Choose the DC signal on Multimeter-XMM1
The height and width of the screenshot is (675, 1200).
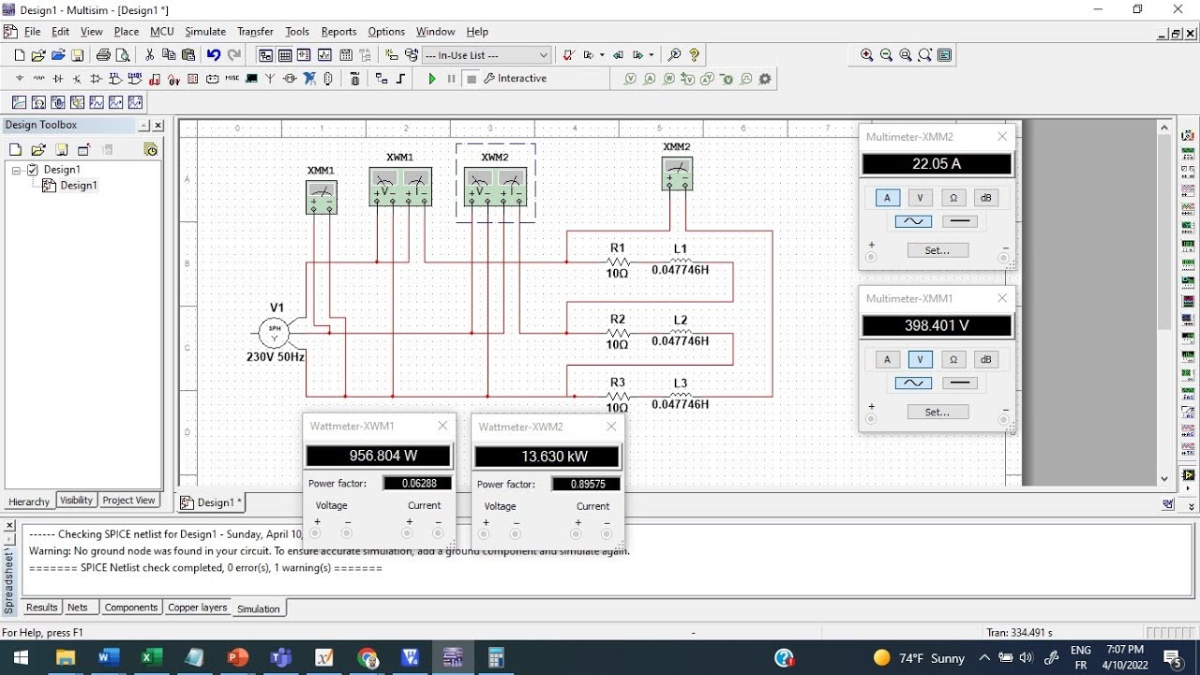(958, 383)
